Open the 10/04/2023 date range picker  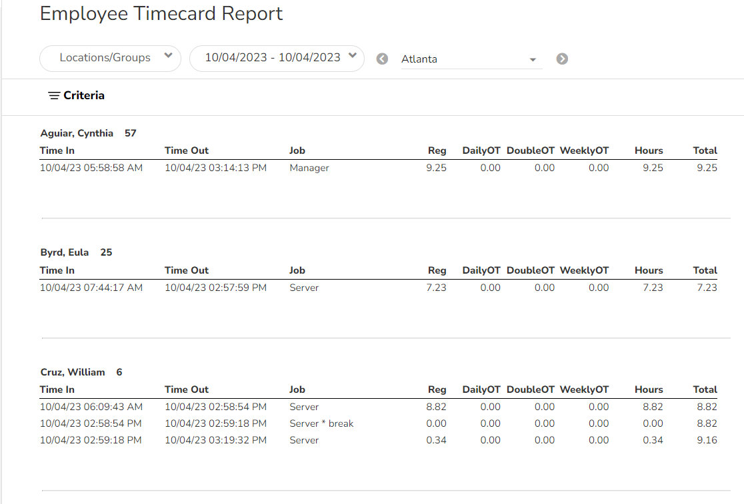[272, 58]
